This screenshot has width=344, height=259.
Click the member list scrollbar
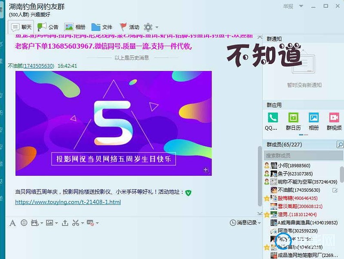[x=342, y=174]
